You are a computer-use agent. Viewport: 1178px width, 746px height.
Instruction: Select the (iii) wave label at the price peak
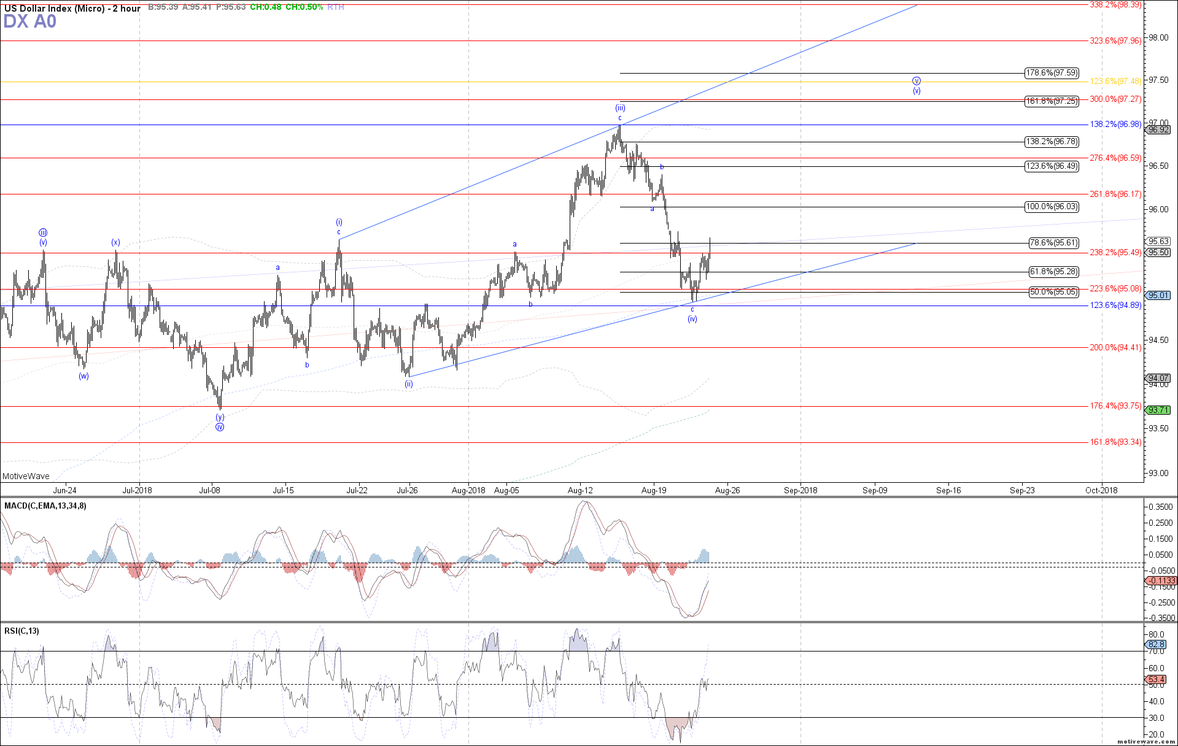click(x=620, y=108)
